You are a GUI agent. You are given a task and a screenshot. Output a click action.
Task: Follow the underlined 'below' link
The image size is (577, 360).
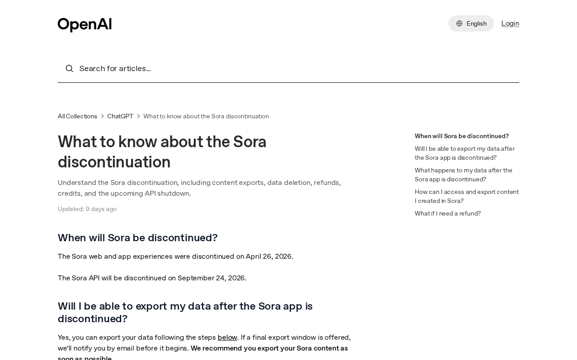tap(227, 337)
